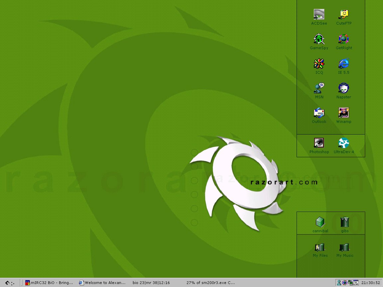Open the My Music folder
The height and width of the screenshot is (287, 383).
(344, 247)
